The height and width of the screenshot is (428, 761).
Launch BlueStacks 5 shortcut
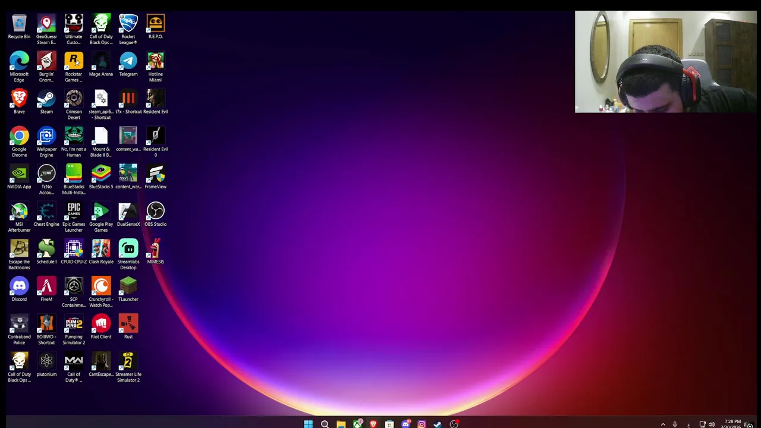click(x=101, y=177)
